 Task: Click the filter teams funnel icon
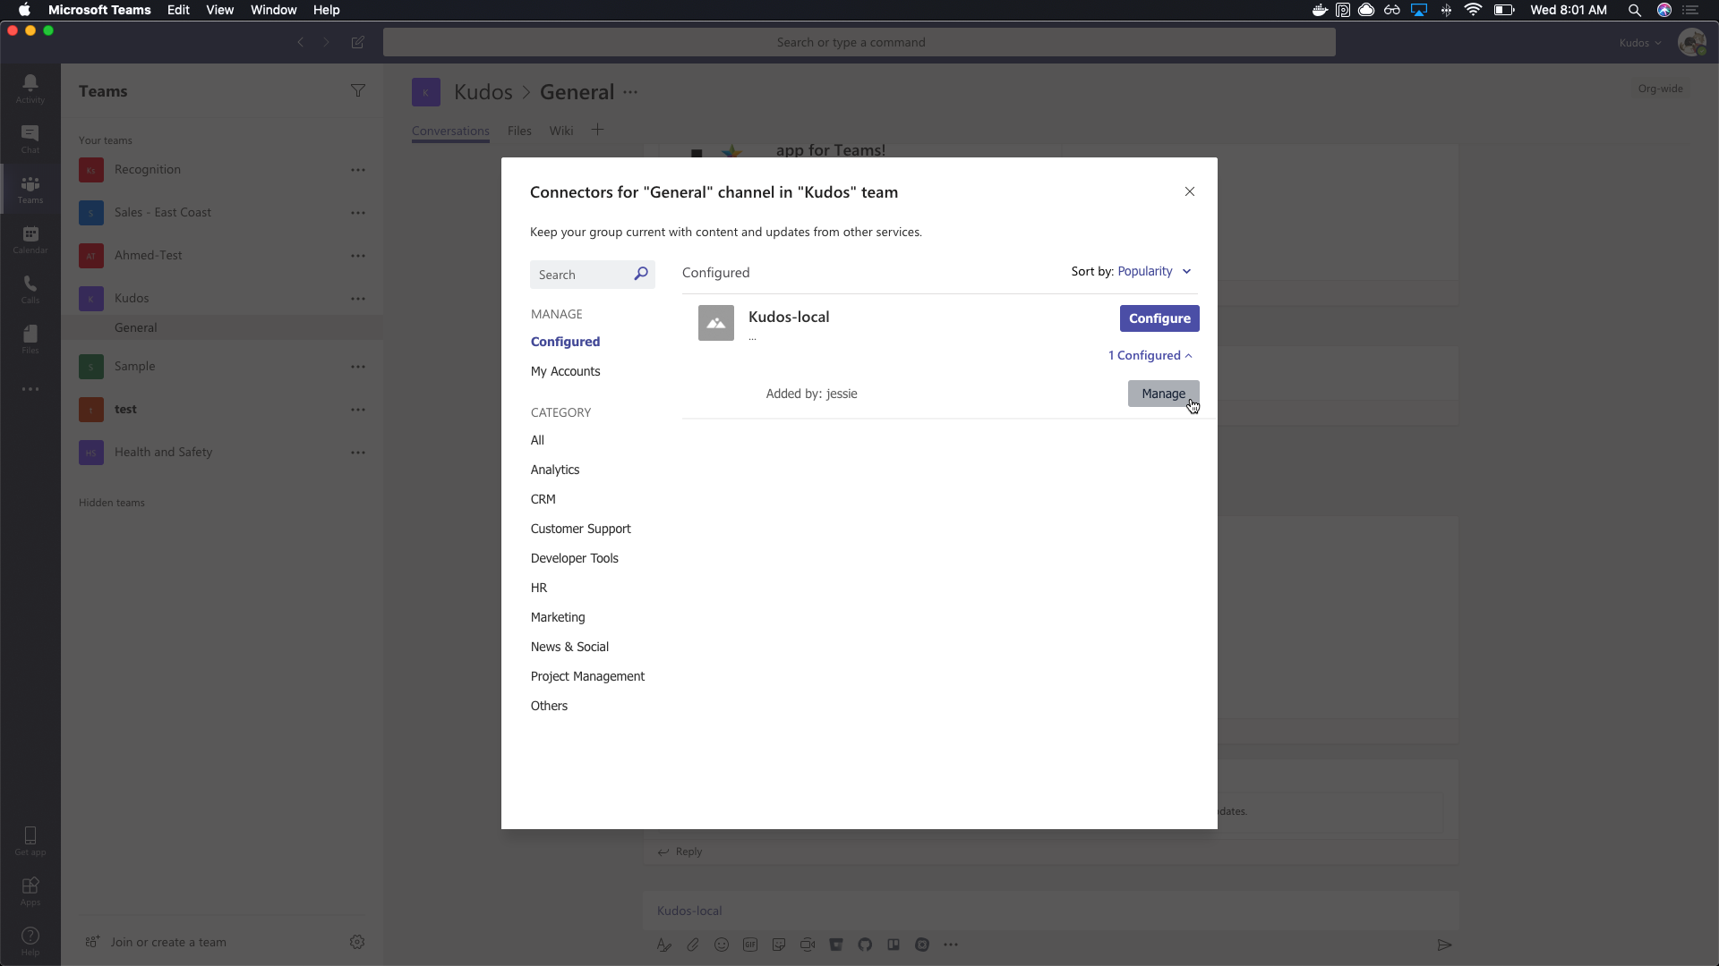358,90
